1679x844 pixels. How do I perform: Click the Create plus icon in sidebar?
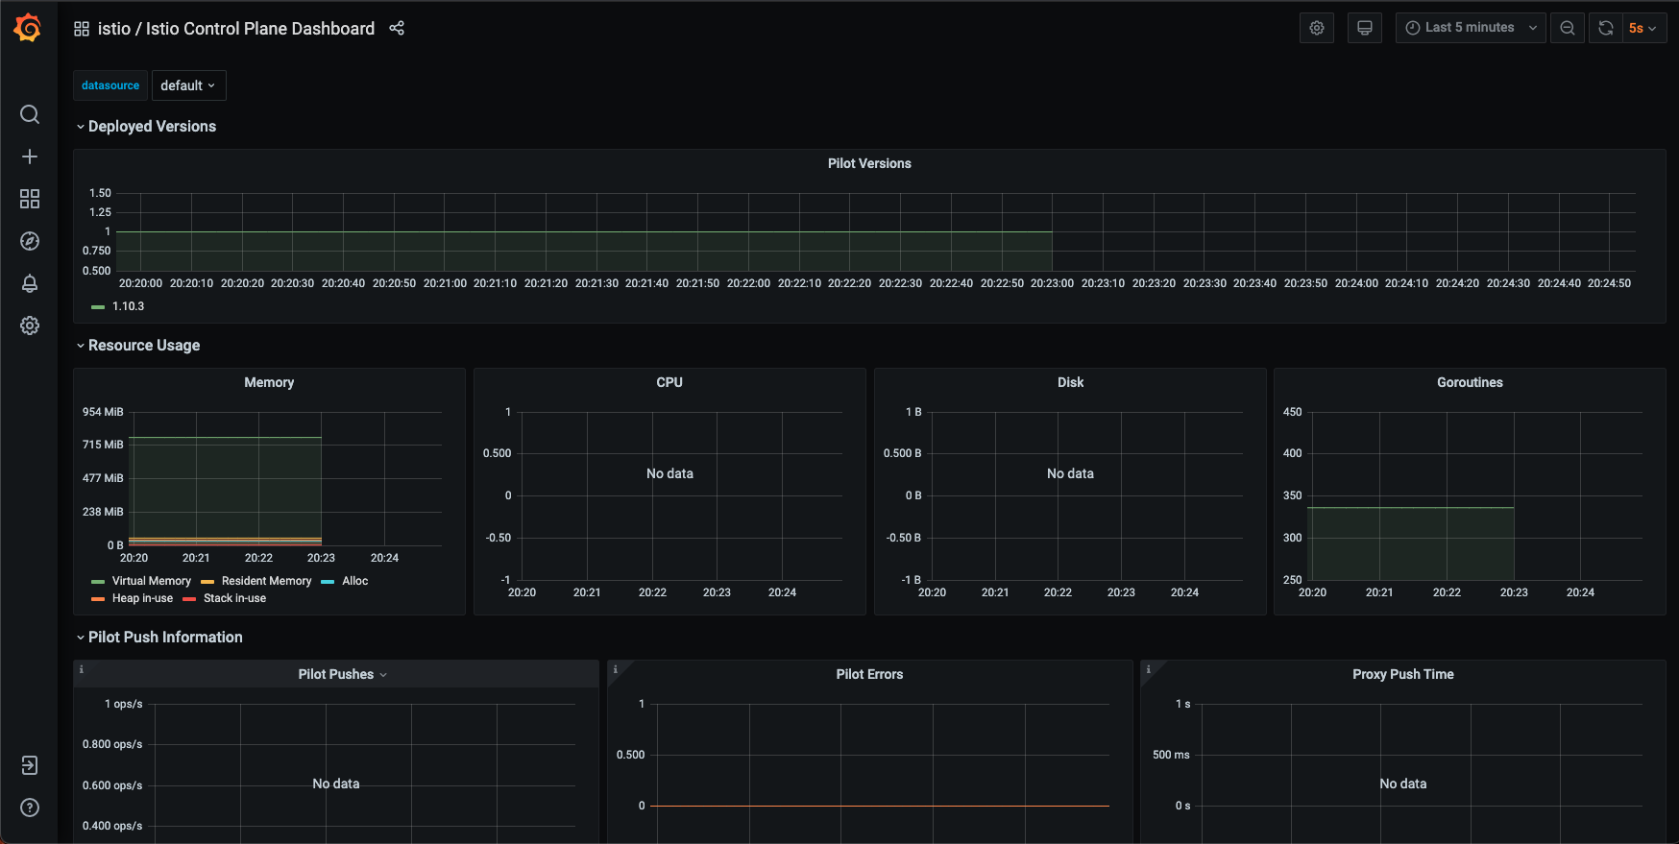point(30,157)
